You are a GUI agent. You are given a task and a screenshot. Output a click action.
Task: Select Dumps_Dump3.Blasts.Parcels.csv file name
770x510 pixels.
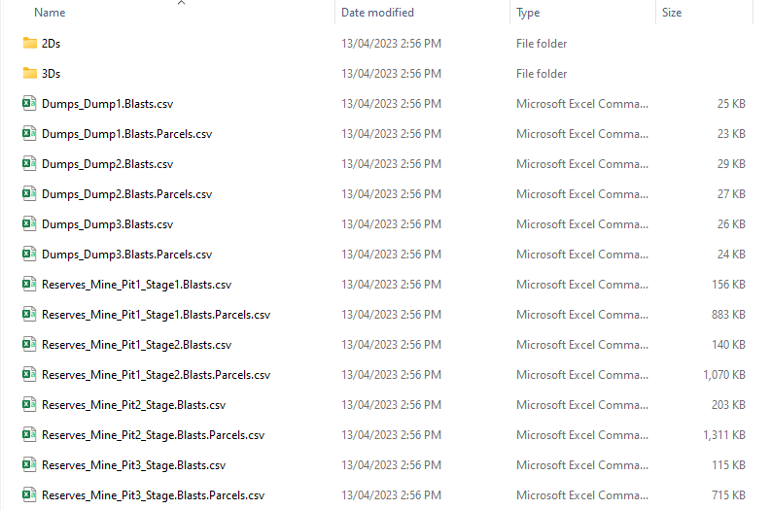[x=126, y=255]
